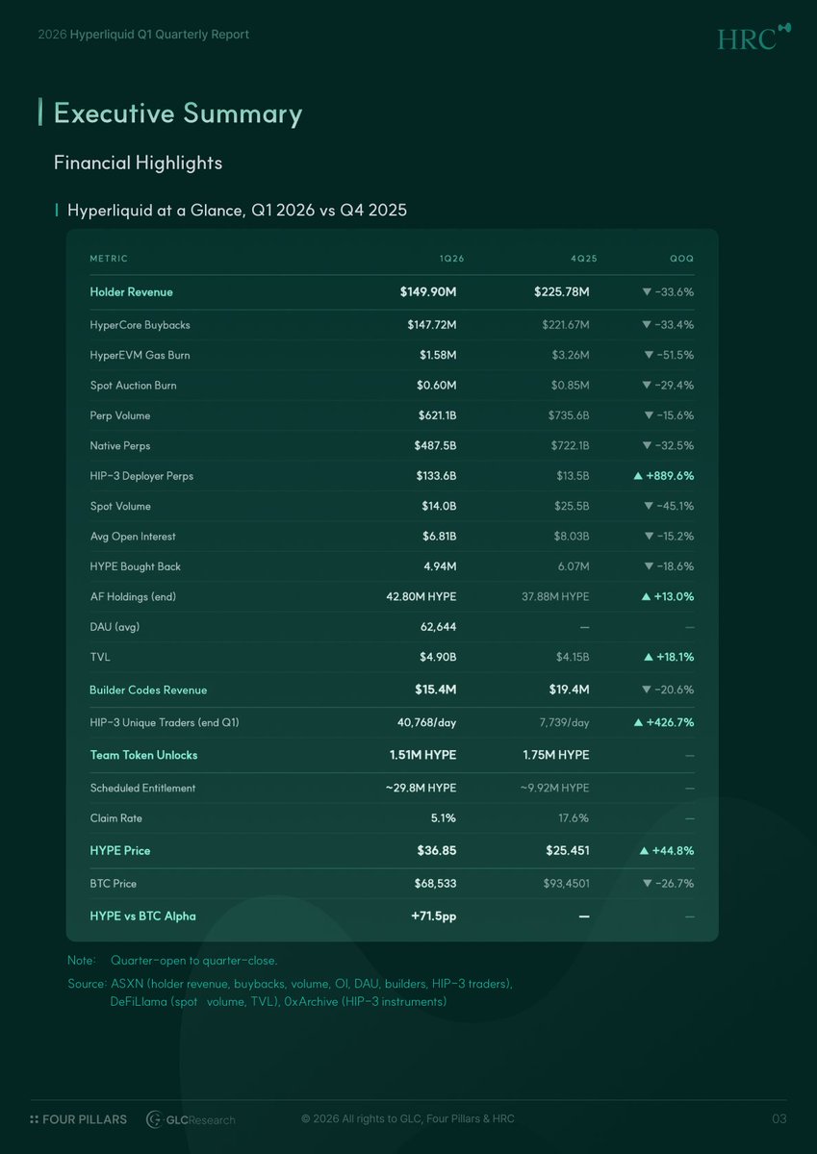817x1154 pixels.
Task: Click the QOQ column header
Action: (x=682, y=259)
